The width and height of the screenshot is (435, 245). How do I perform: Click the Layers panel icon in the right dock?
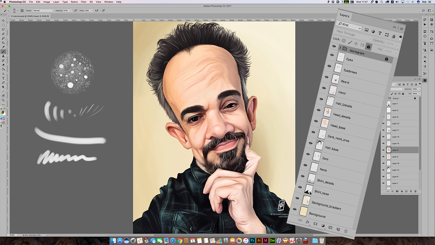[x=425, y=81]
